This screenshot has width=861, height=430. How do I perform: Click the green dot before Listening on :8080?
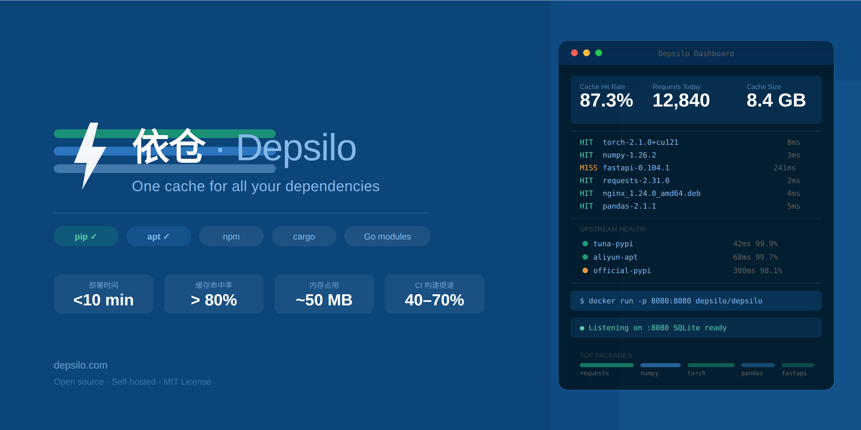582,328
